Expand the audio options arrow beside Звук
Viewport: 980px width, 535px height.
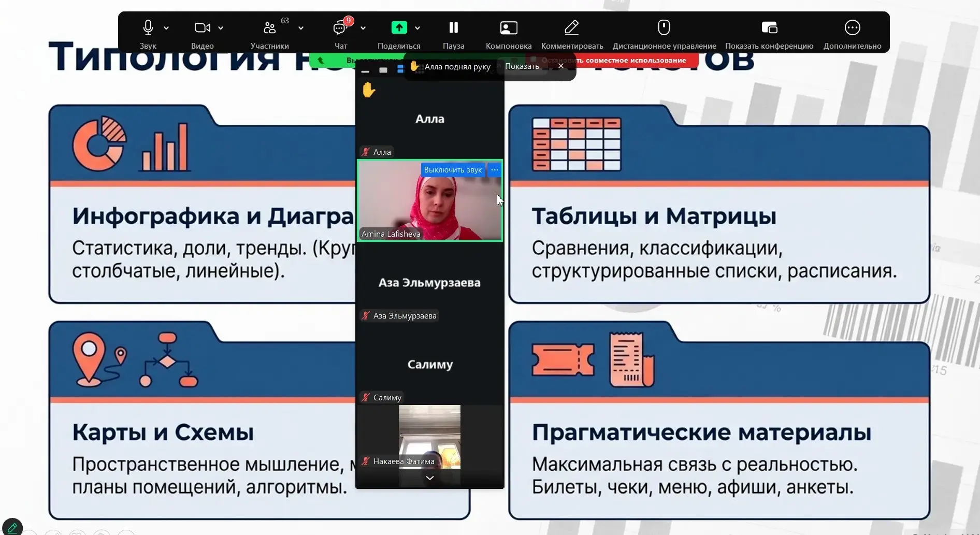[x=166, y=28]
